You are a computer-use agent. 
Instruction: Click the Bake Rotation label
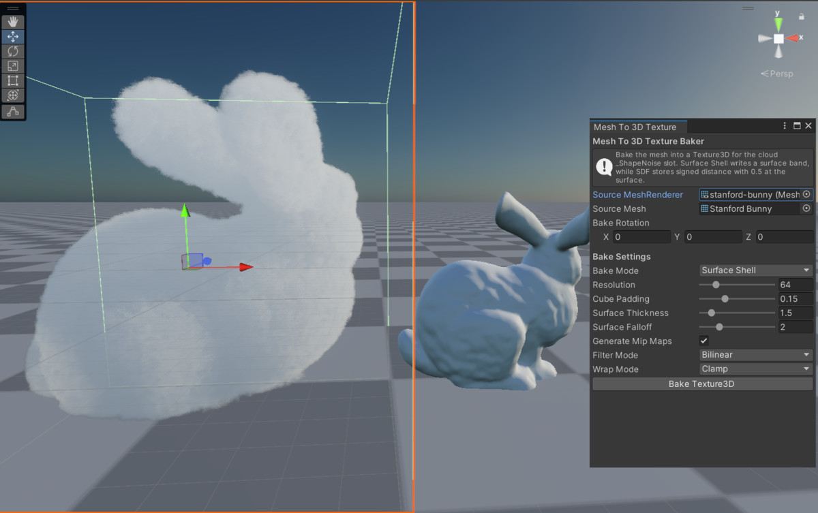pyautogui.click(x=620, y=223)
